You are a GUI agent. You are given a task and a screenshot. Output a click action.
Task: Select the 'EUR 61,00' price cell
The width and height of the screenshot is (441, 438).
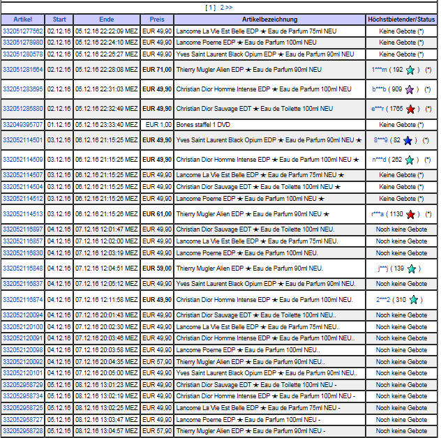coord(157,214)
